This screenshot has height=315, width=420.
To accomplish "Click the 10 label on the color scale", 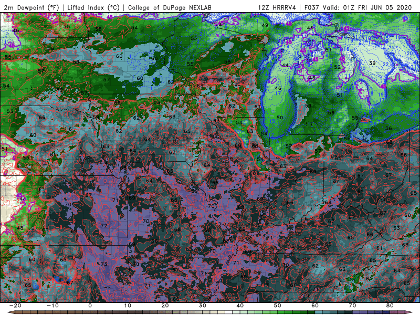I will coord(128,306).
